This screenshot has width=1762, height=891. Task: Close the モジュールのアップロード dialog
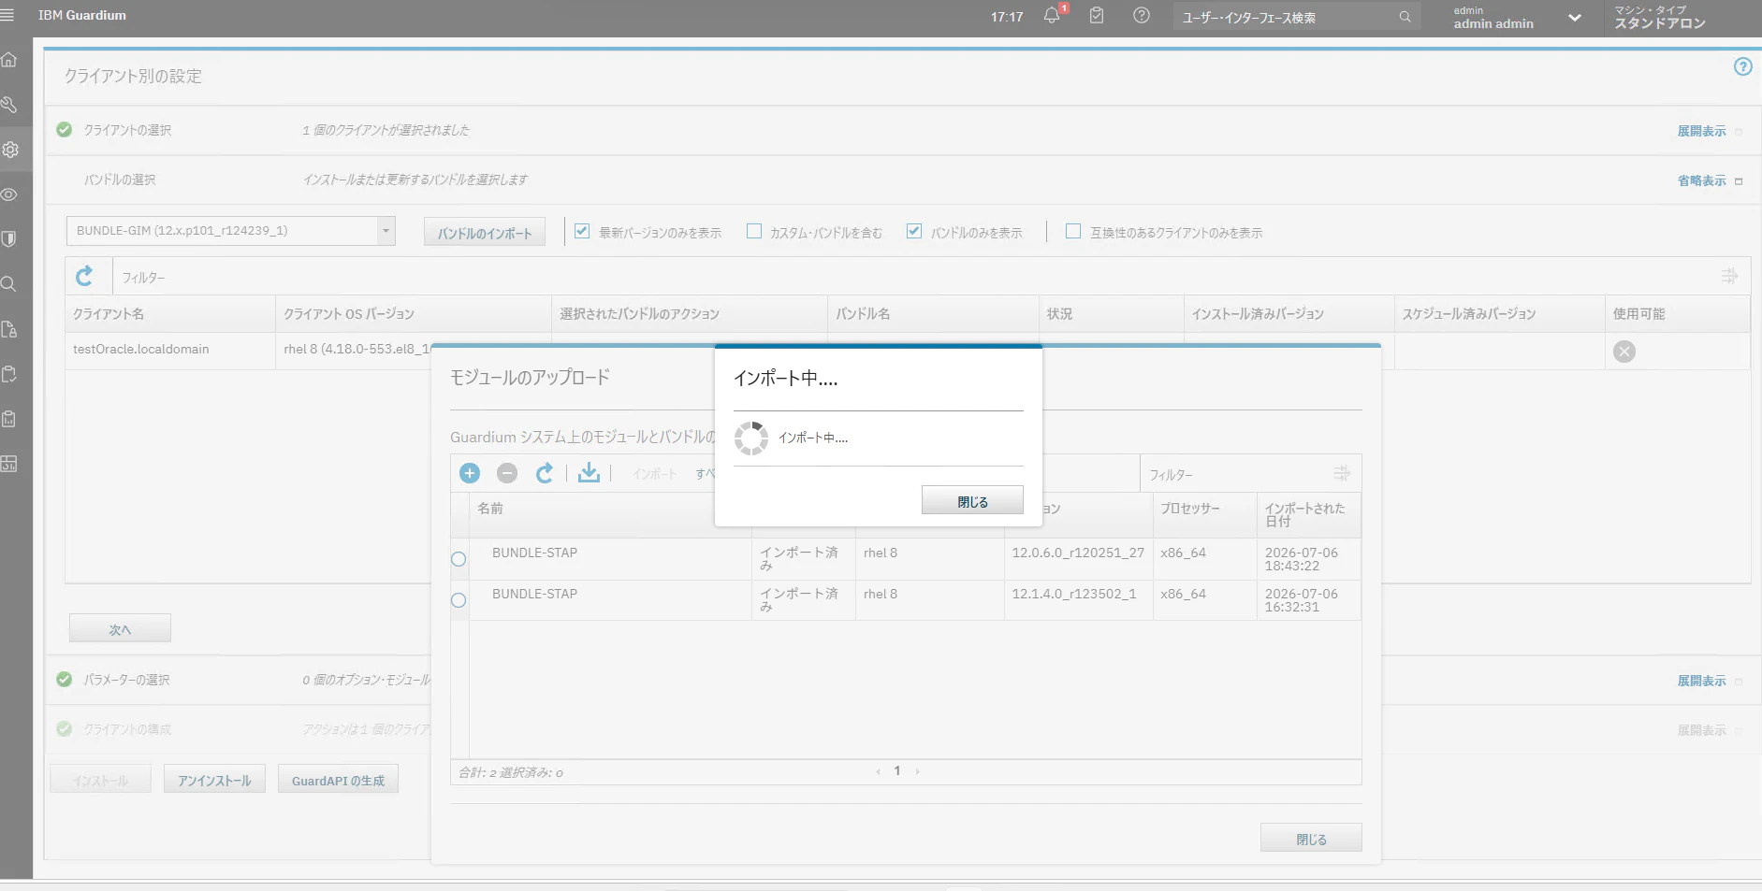pos(1311,839)
